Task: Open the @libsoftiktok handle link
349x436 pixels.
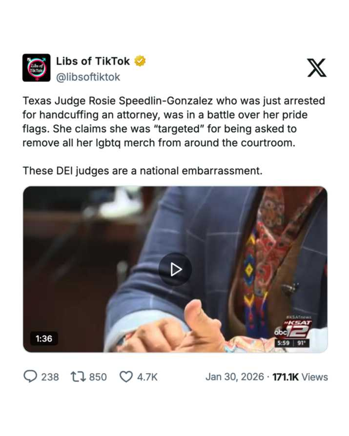Action: tap(88, 77)
